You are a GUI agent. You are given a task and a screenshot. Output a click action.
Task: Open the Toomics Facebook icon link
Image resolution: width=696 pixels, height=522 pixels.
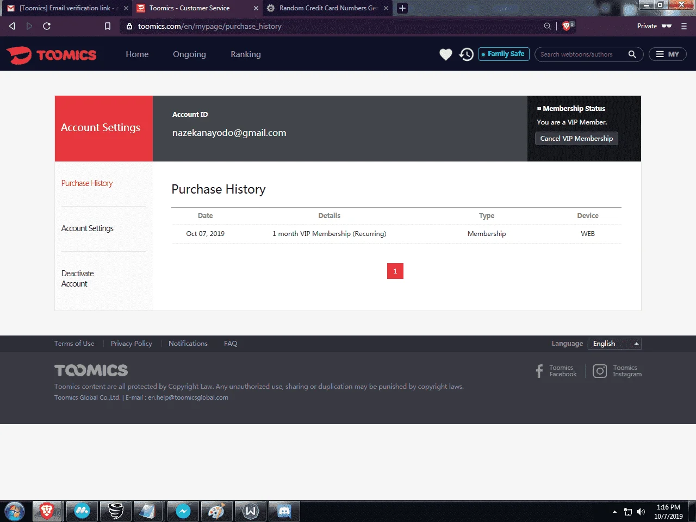click(539, 371)
